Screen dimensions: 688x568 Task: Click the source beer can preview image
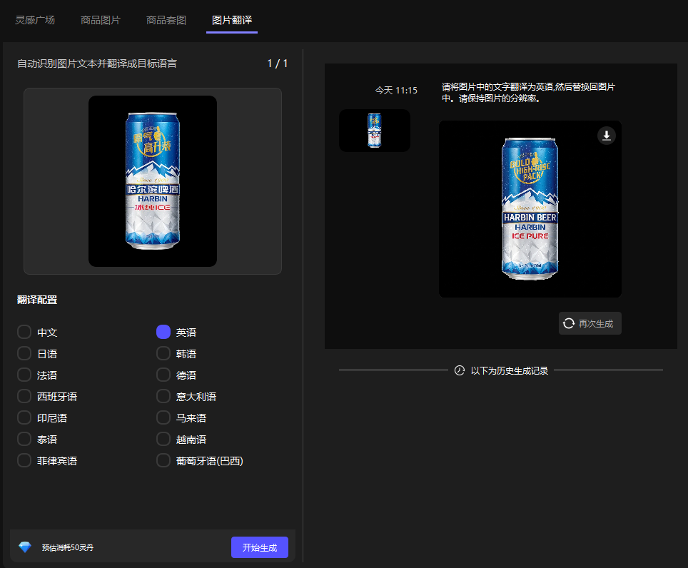152,180
